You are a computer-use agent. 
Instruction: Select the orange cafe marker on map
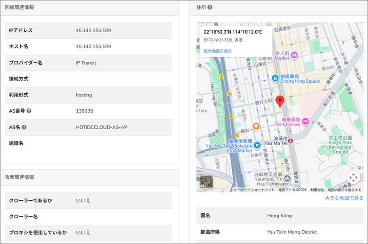256,125
